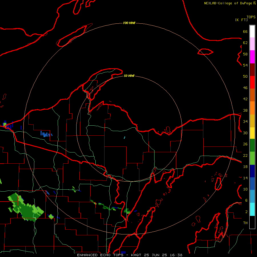Click the legend value '10'

click(245, 189)
